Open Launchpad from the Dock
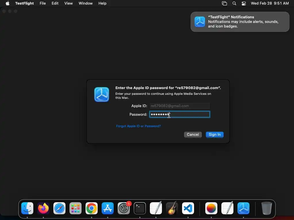This screenshot has width=294, height=220. (x=76, y=208)
